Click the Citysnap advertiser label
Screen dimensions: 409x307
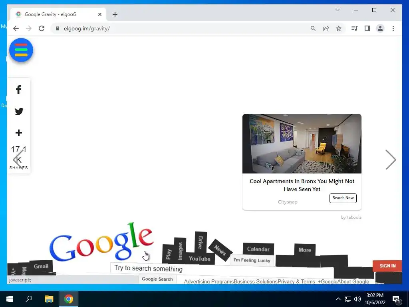coord(288,202)
